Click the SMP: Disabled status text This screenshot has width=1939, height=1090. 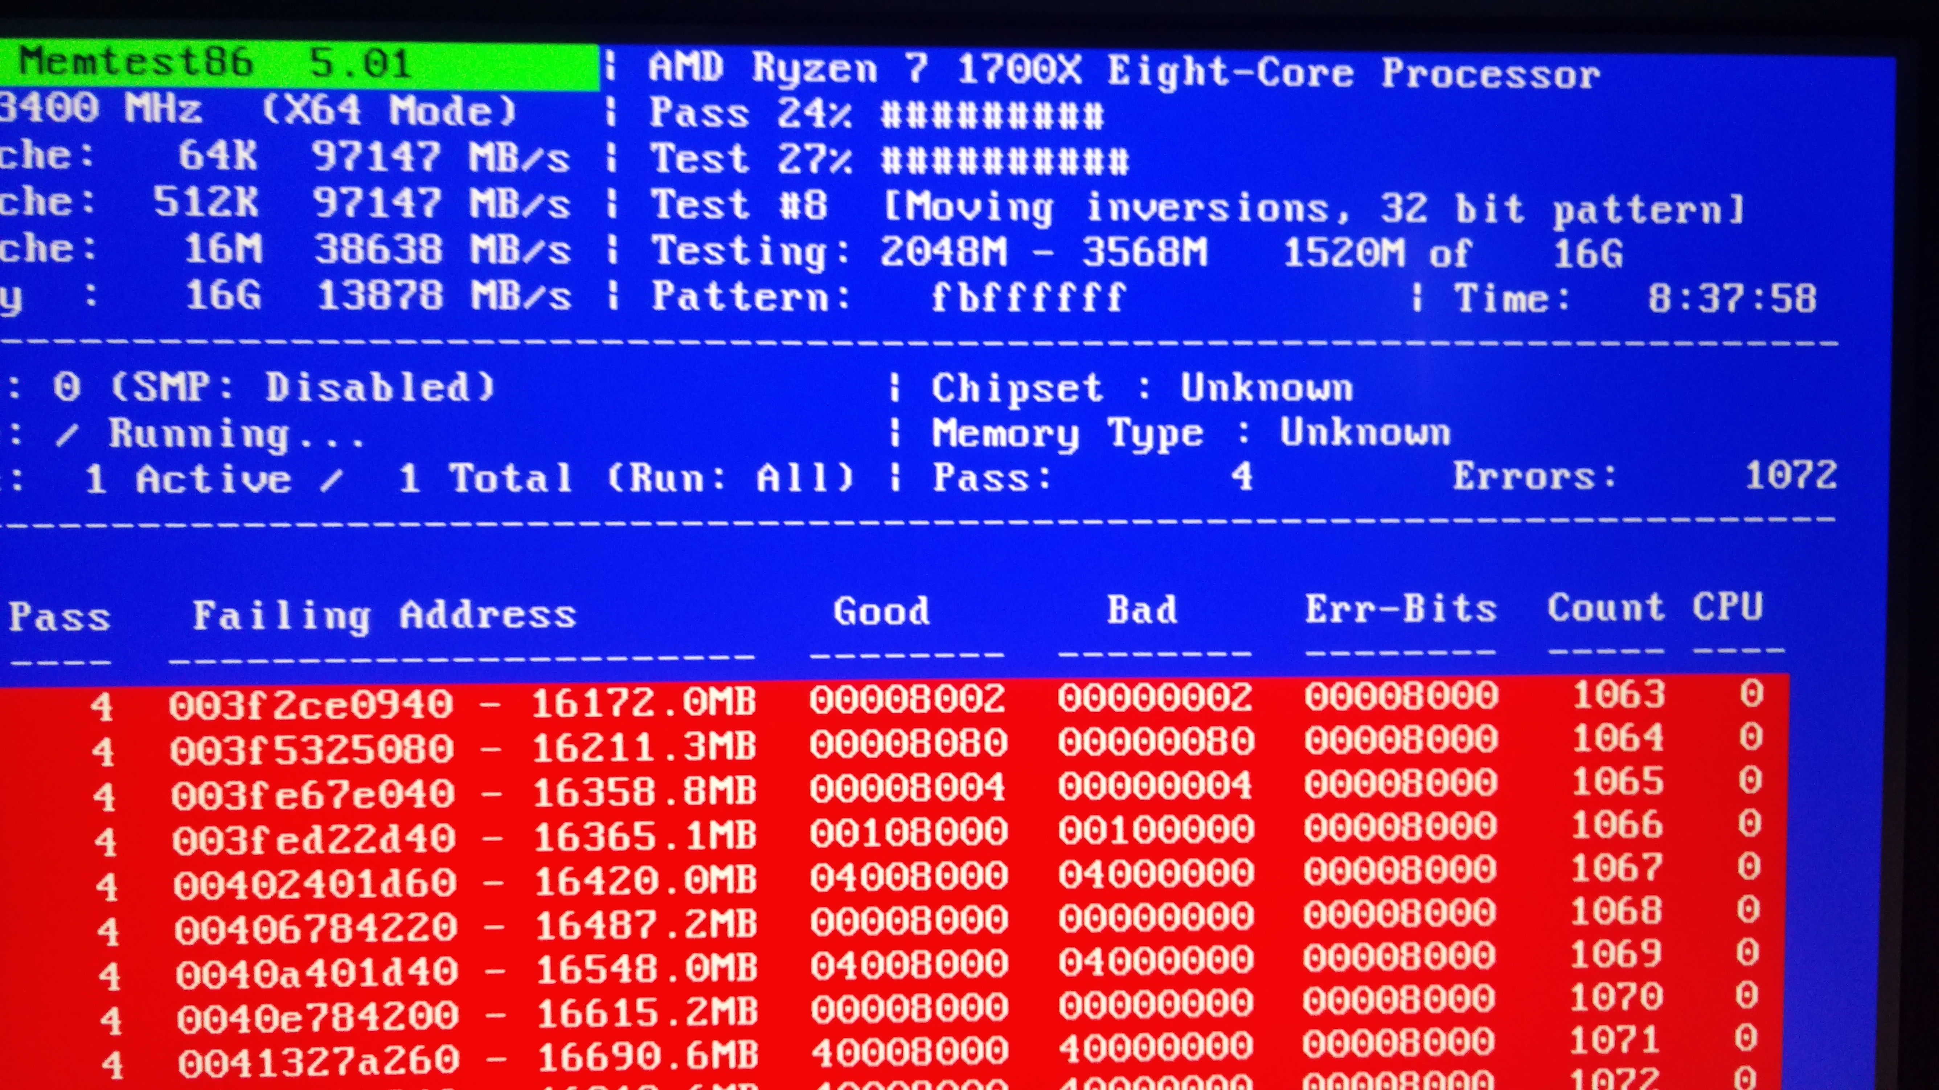[304, 388]
